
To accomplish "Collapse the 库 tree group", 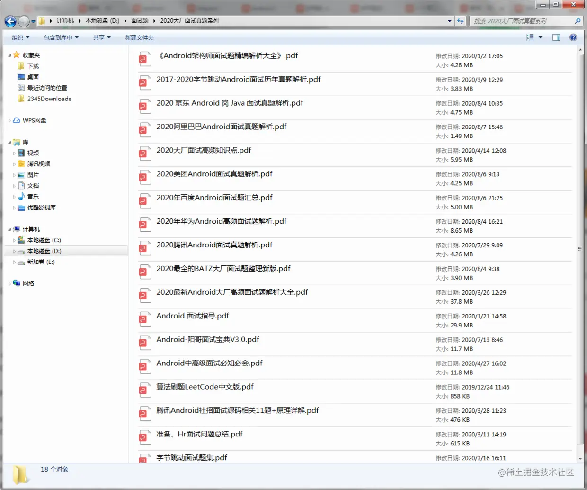I will (x=9, y=142).
